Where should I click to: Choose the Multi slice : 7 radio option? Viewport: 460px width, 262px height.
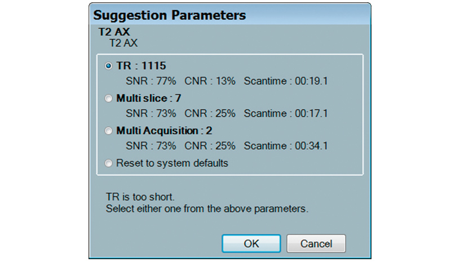click(109, 99)
